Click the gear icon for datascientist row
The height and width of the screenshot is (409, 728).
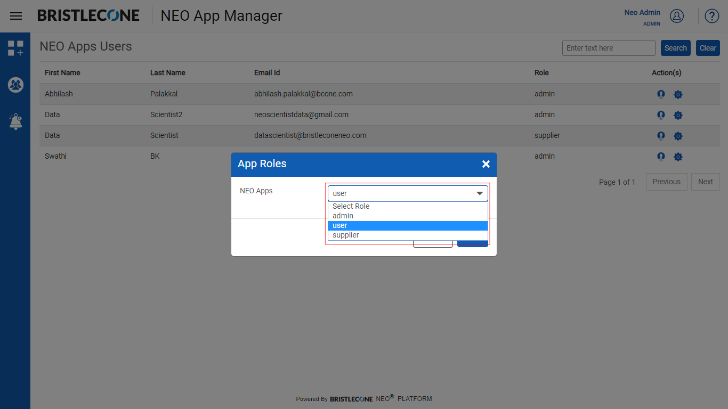click(x=678, y=136)
